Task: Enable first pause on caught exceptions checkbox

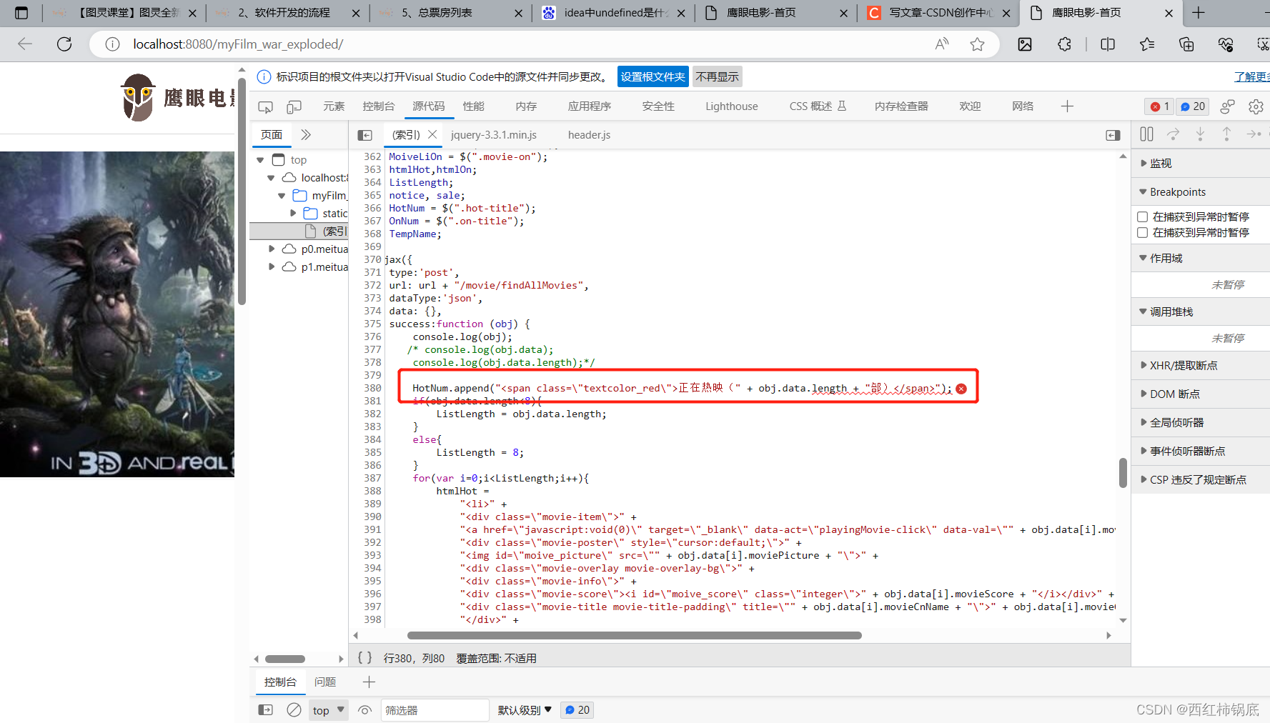Action: 1142,216
